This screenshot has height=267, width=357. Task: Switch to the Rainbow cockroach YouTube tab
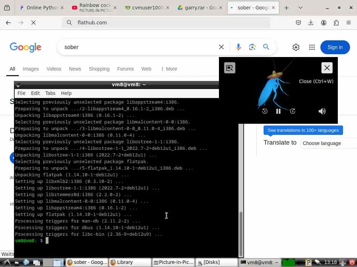(94, 8)
